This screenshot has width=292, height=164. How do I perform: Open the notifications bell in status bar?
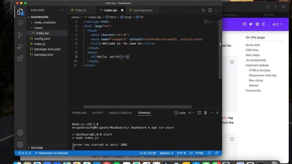pos(217,153)
